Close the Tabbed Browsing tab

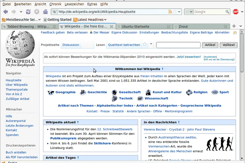54,26
